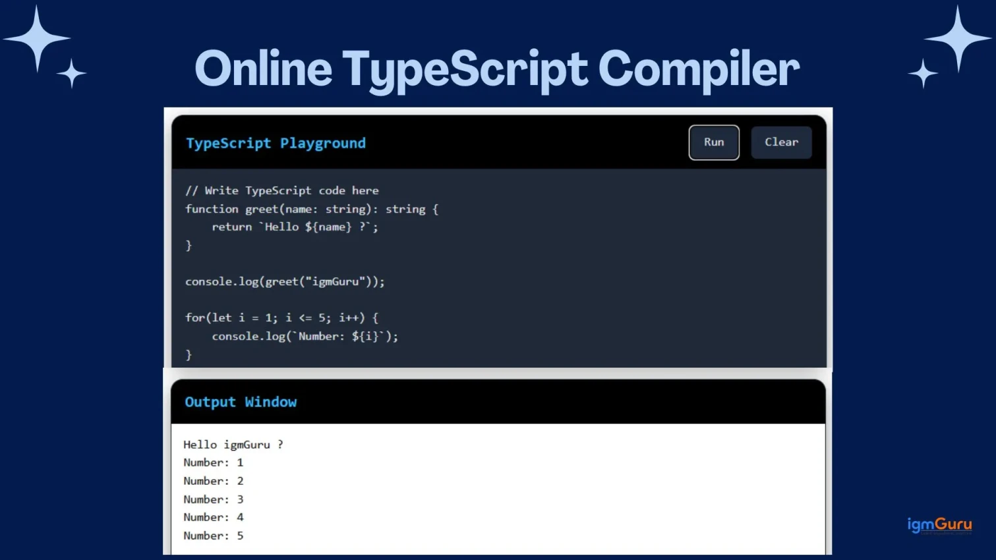Click the Output Window heading
The image size is (996, 560).
(241, 403)
